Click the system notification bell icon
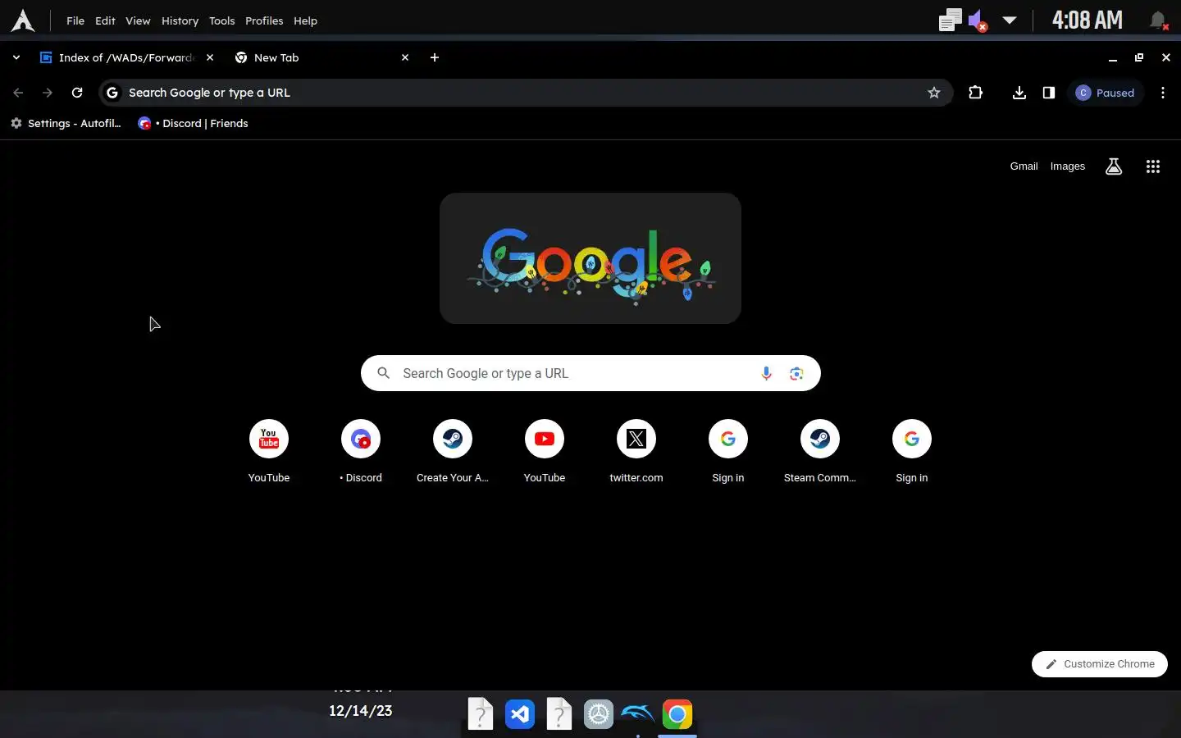1181x738 pixels. (x=1158, y=20)
